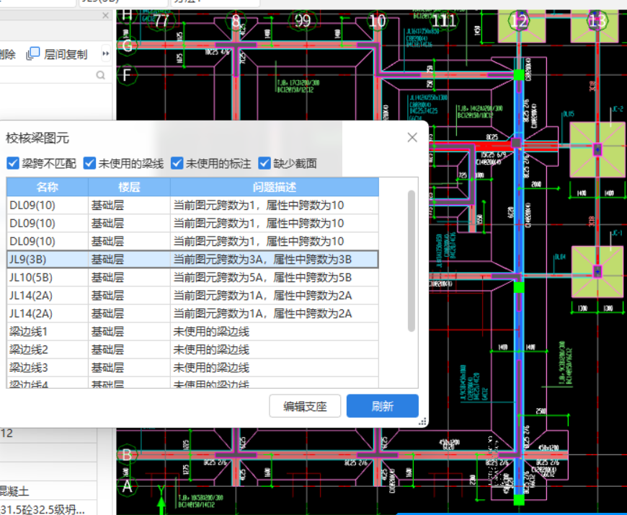Select the JL10(5B) row
Viewport: 627px width, 515px height.
coord(192,277)
